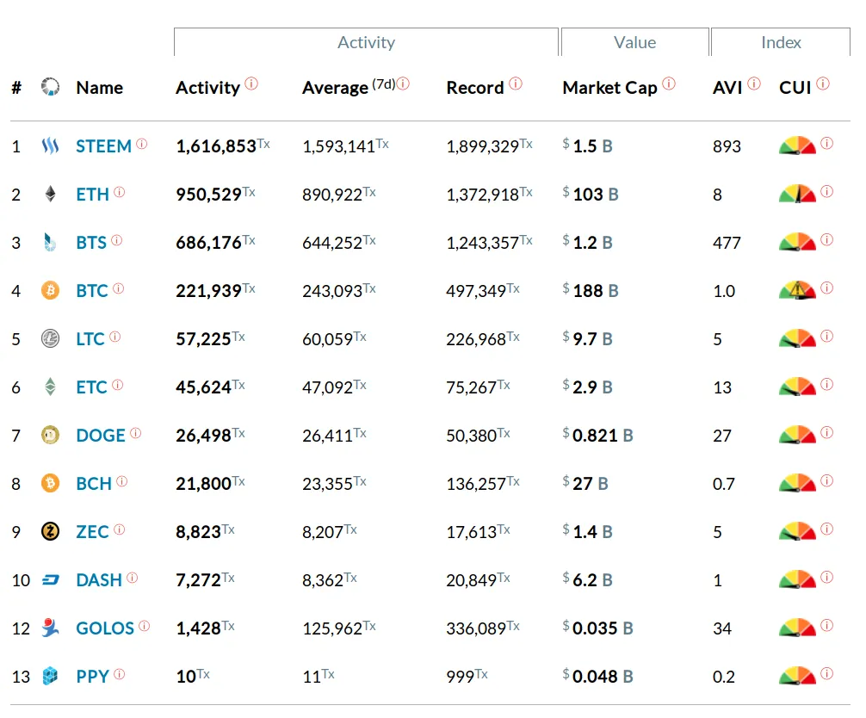The height and width of the screenshot is (718, 866).
Task: Open the ZEC coin link
Action: [92, 532]
